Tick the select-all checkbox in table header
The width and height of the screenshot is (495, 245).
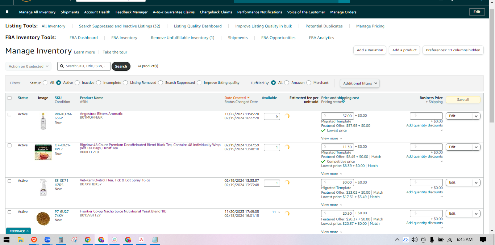(x=9, y=98)
